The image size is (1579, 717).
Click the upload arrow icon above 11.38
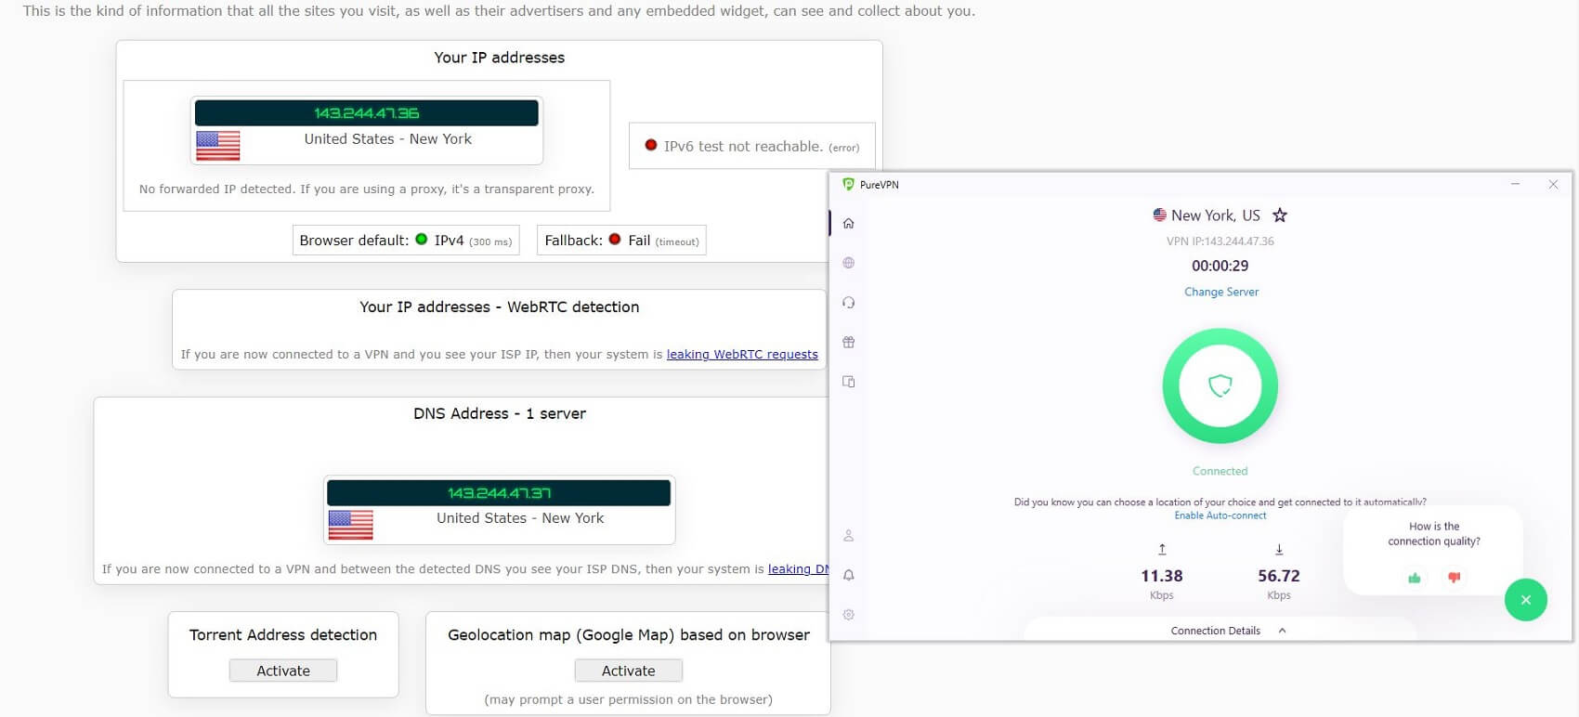coord(1162,550)
